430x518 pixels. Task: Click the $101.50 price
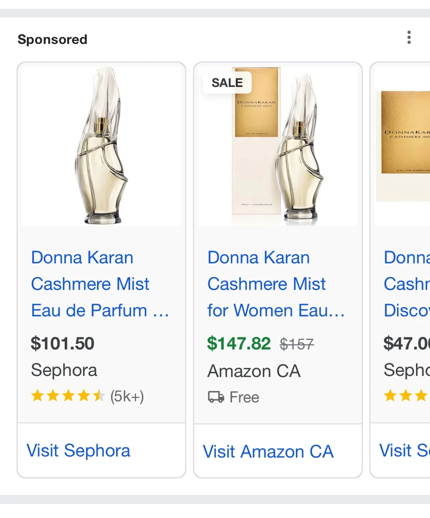pyautogui.click(x=63, y=343)
